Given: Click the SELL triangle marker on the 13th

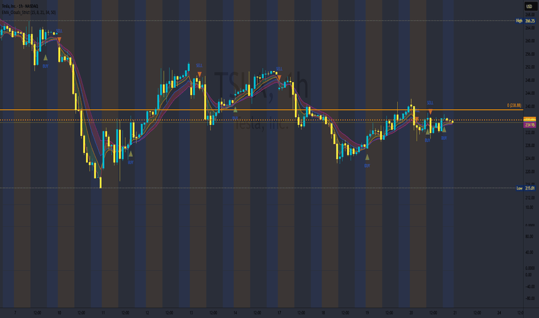Looking at the screenshot, I should [x=200, y=74].
